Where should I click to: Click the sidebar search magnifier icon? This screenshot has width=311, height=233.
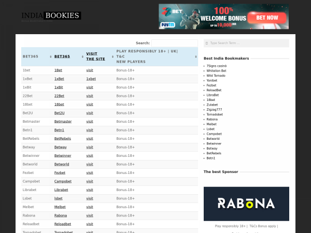[x=207, y=43]
